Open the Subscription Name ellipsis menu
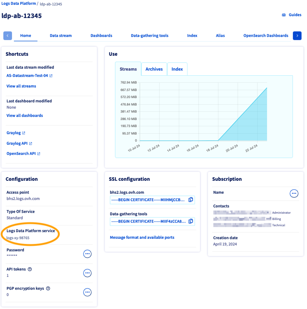 (x=294, y=193)
